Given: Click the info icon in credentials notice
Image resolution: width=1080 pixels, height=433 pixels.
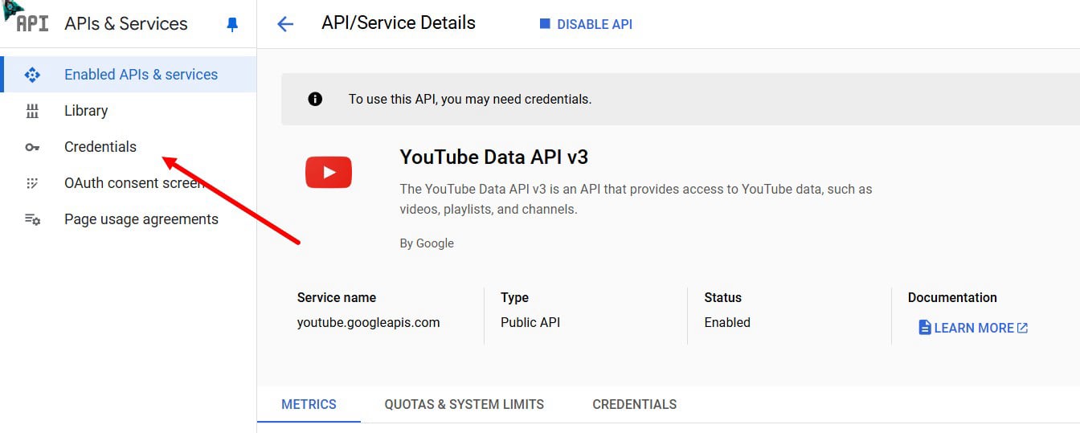Looking at the screenshot, I should tap(315, 100).
